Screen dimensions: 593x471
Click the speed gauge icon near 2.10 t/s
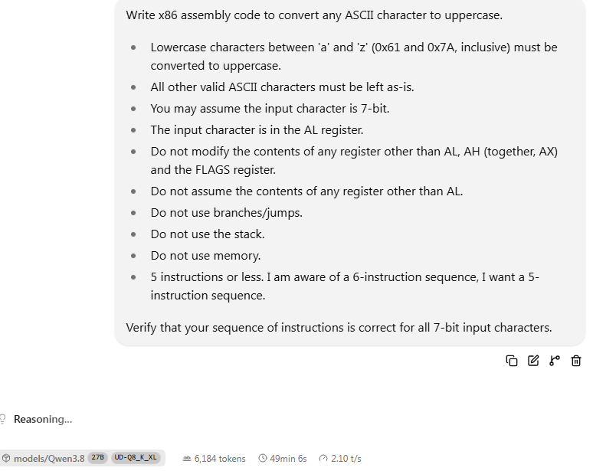(323, 458)
